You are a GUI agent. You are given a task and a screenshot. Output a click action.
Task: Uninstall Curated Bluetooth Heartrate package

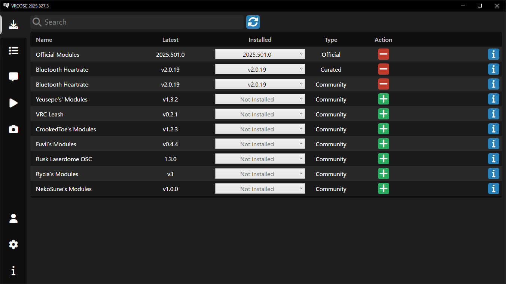[383, 69]
